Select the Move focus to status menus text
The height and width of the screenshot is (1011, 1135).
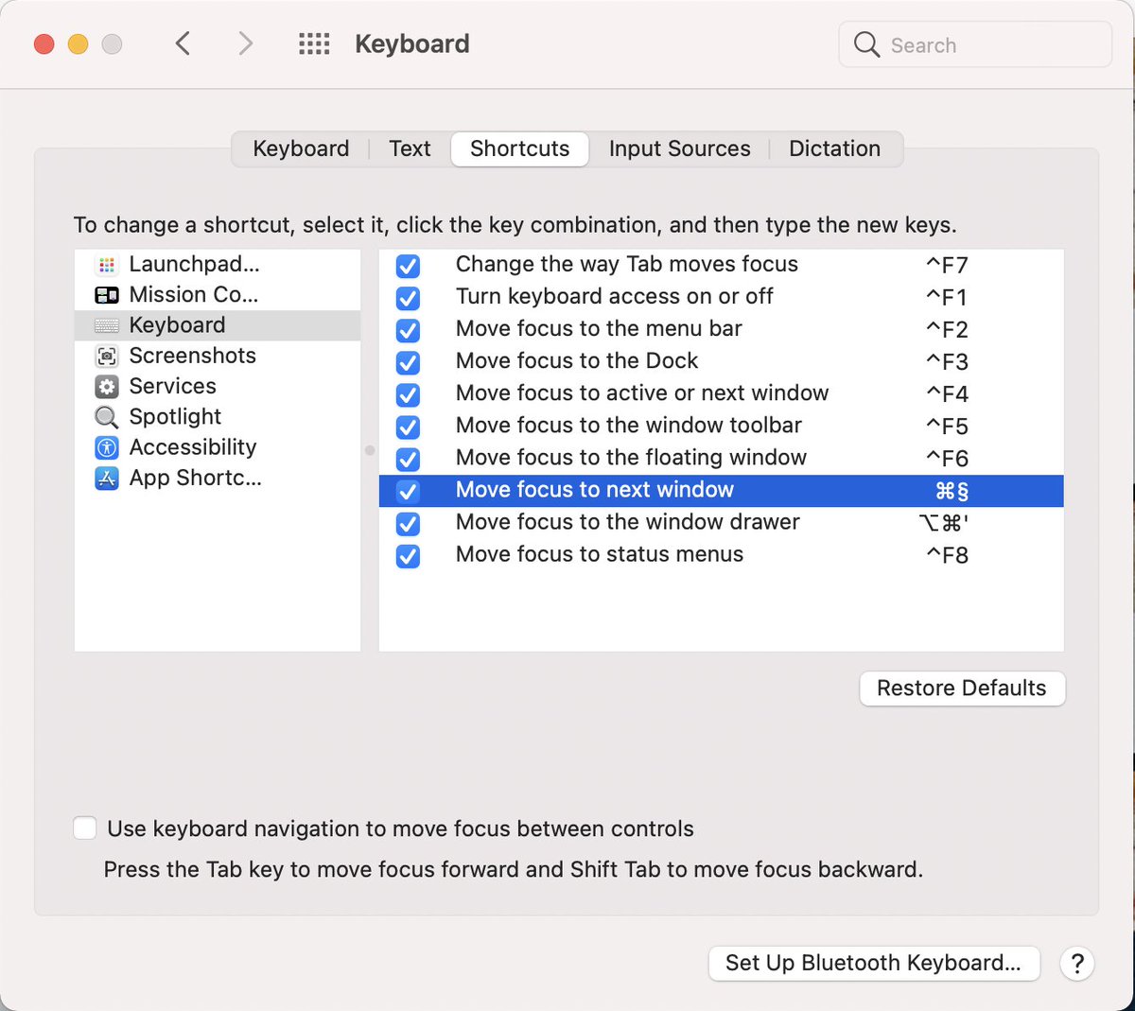(x=600, y=554)
